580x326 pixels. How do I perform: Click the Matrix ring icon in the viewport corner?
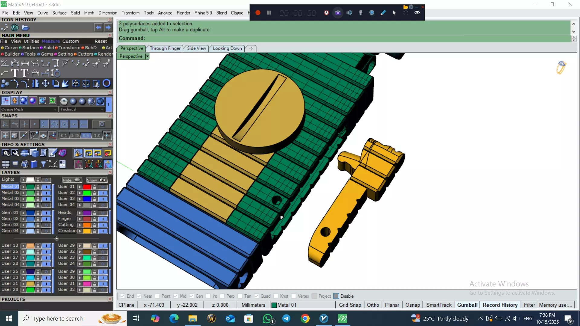[561, 67]
